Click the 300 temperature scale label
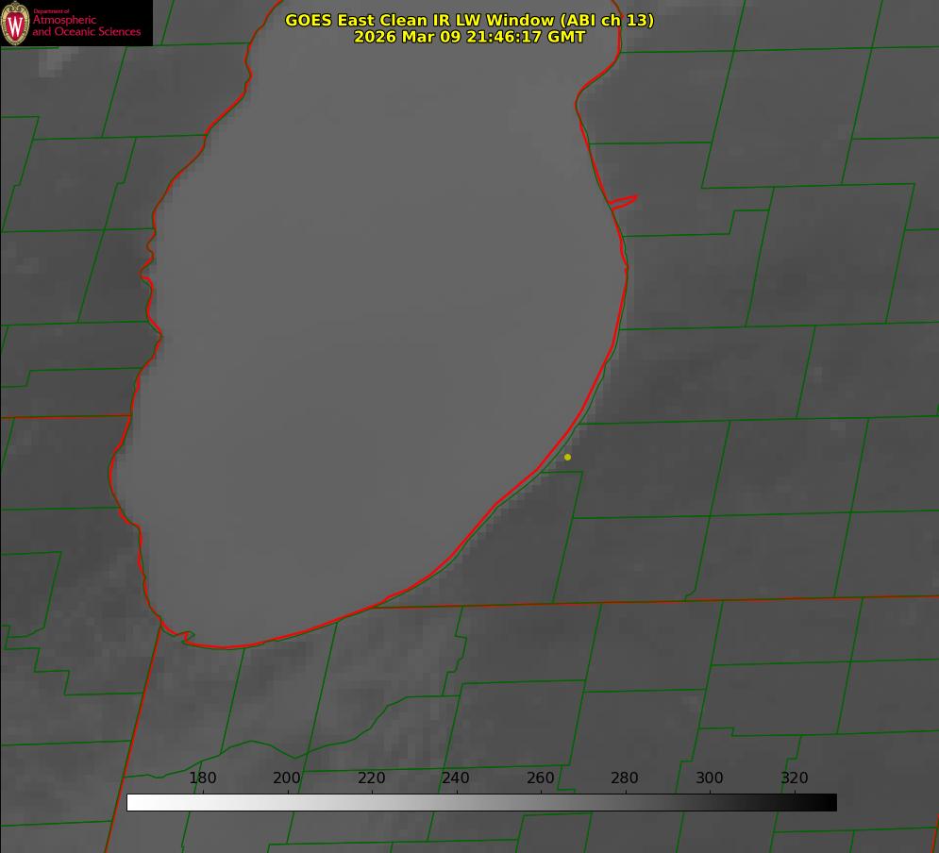 [710, 778]
